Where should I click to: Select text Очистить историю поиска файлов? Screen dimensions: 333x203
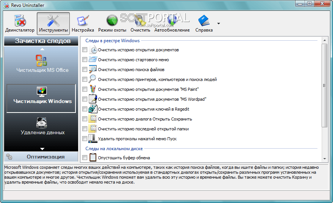131,70
